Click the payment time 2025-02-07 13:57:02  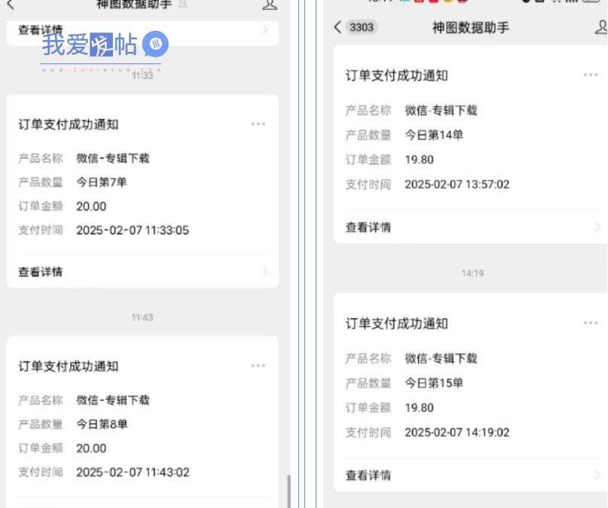point(457,184)
